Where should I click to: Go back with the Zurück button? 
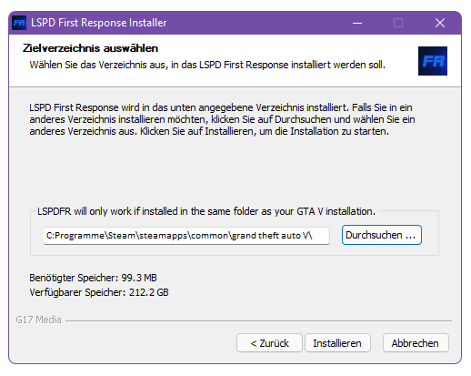269,343
